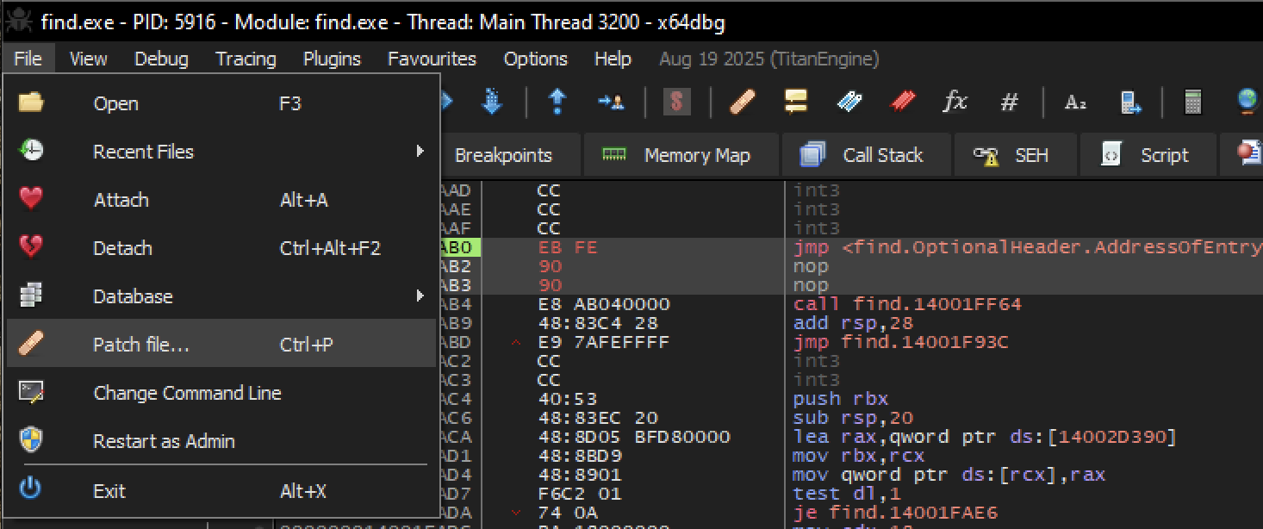1263x529 pixels.
Task: Open Variables with the # icon
Action: [1009, 103]
